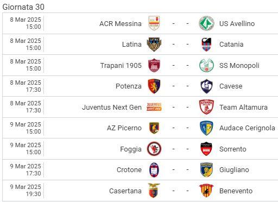Select the Crotone team name
The height and width of the screenshot is (202, 278).
(x=129, y=170)
